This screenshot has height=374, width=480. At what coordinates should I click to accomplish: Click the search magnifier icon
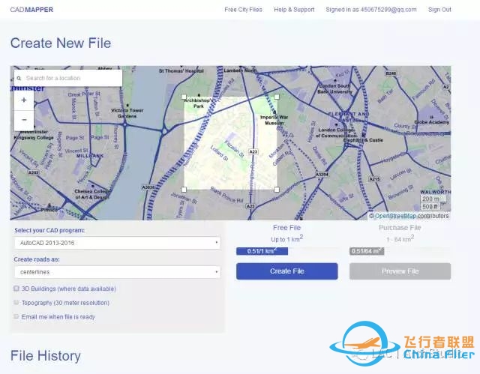(19, 79)
